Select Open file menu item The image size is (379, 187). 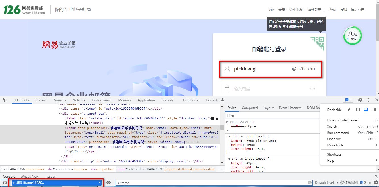point(352,139)
